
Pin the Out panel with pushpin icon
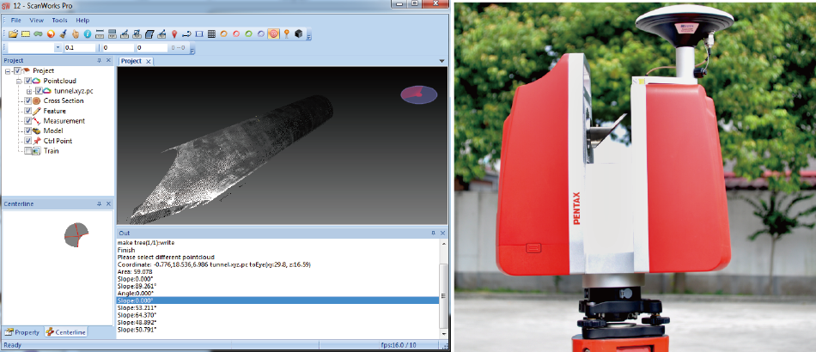point(433,233)
